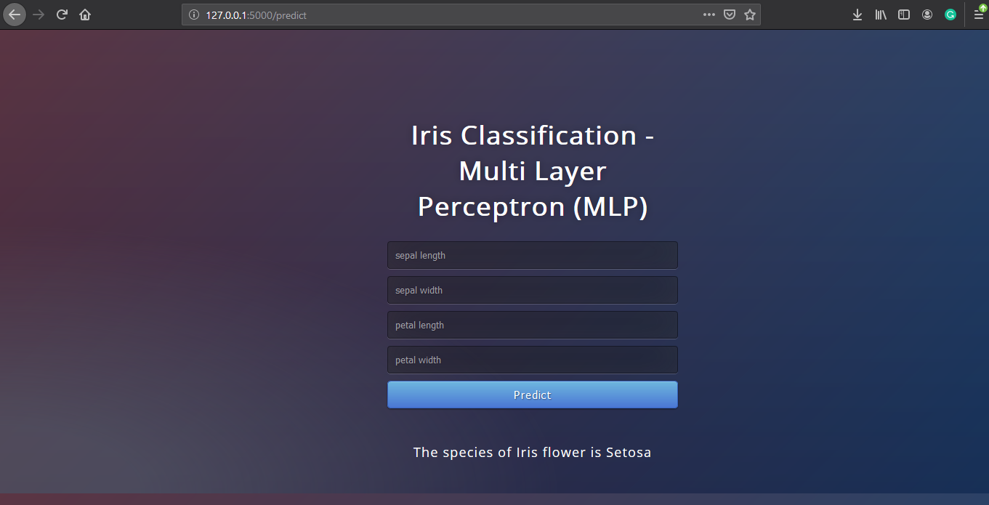
Task: Click the Grammarly extension icon
Action: pyautogui.click(x=950, y=15)
